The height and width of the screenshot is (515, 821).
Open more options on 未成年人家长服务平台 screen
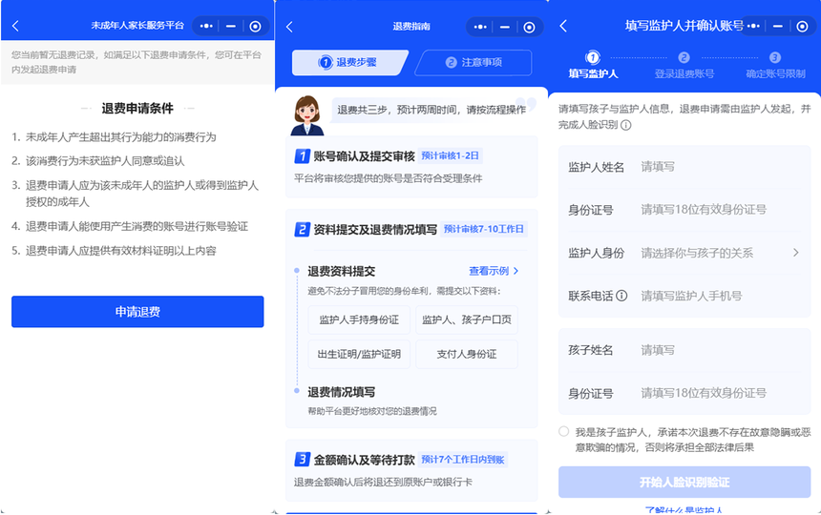(x=206, y=26)
